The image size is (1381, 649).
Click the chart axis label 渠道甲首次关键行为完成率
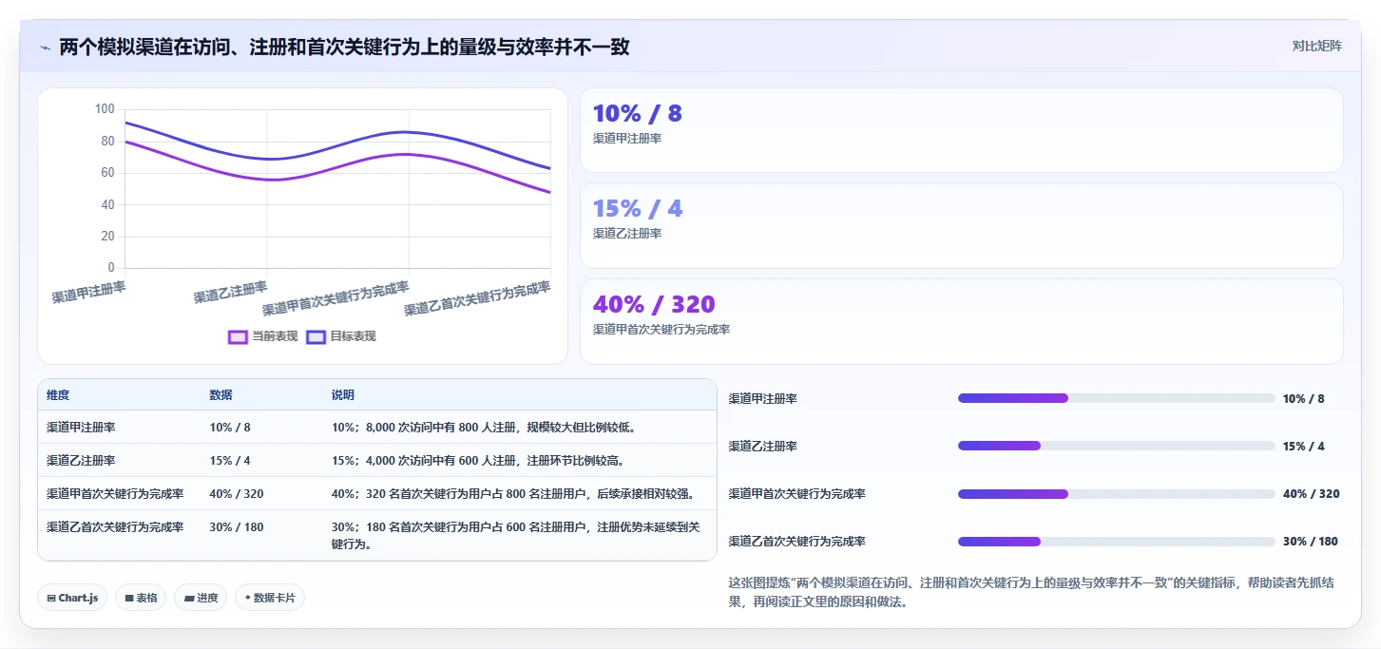(336, 299)
